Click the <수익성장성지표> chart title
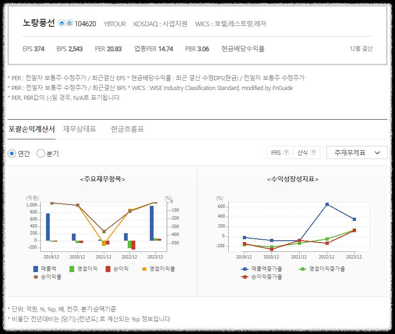The height and width of the screenshot is (334, 395). 293,179
